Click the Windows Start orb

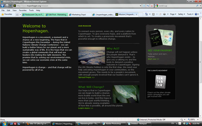(x=4, y=124)
